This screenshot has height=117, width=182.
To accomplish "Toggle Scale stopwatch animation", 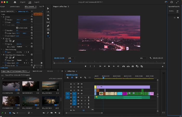I will 6,22.
